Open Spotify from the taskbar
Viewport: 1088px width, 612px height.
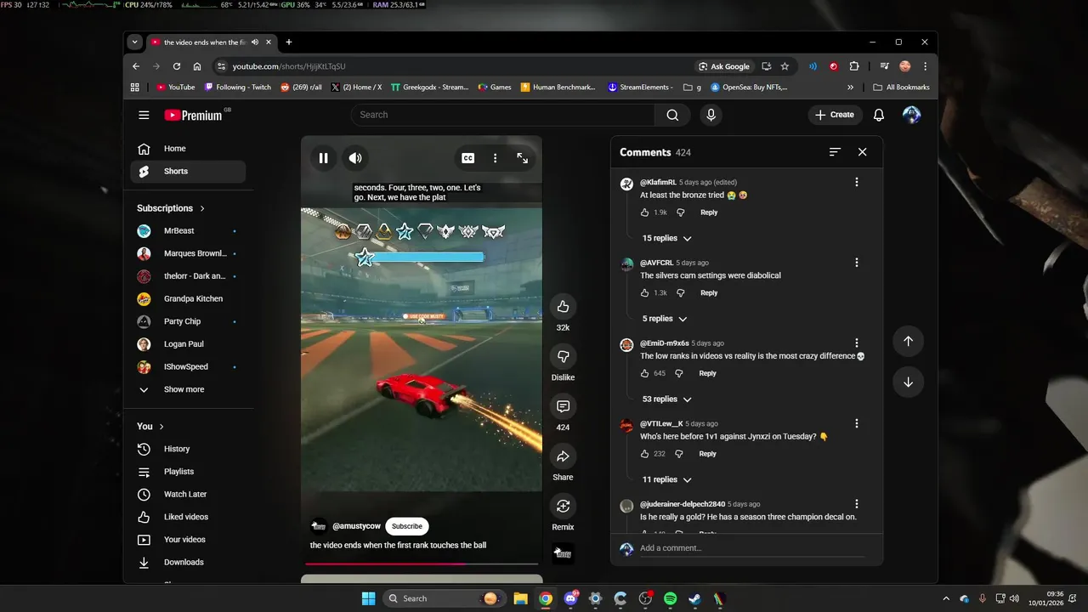pyautogui.click(x=670, y=598)
